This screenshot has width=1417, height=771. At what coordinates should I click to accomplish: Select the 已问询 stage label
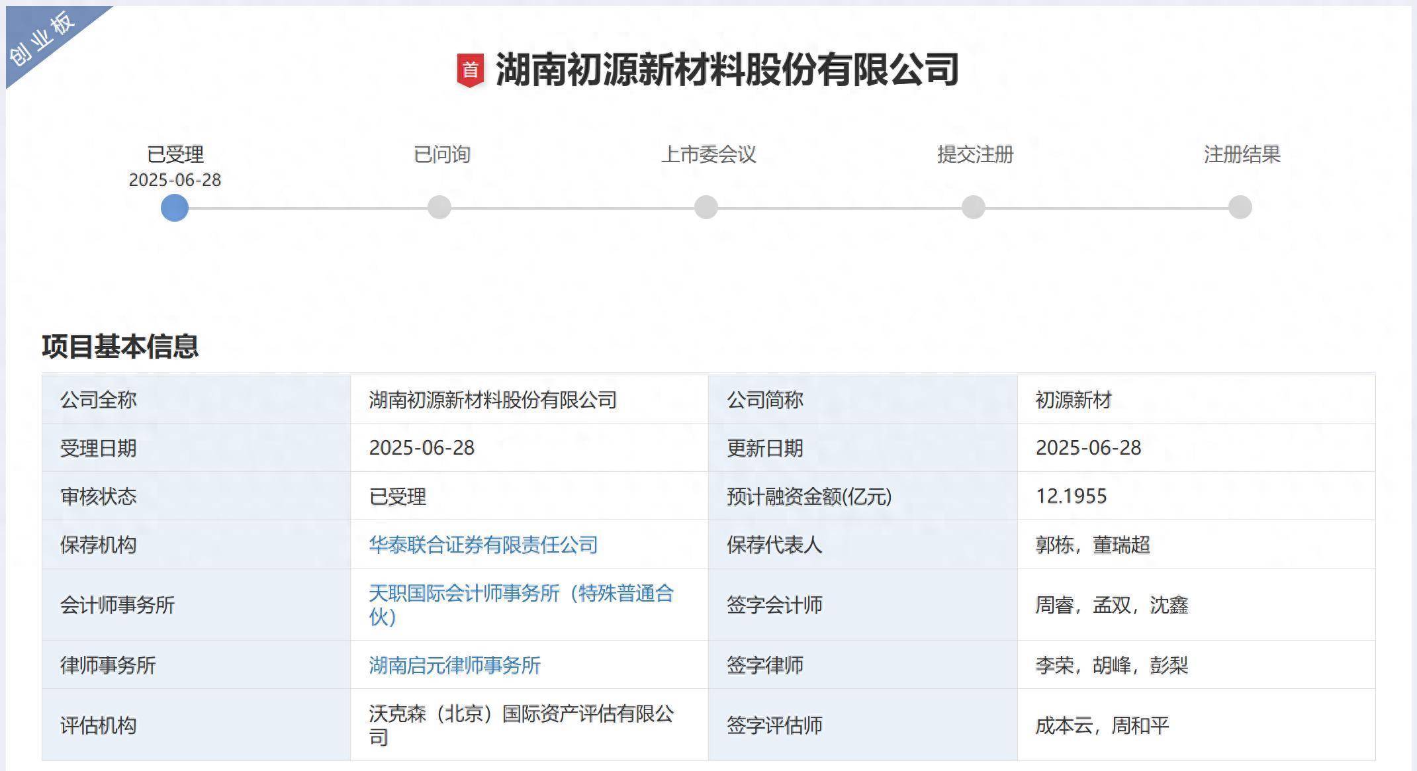click(x=441, y=154)
